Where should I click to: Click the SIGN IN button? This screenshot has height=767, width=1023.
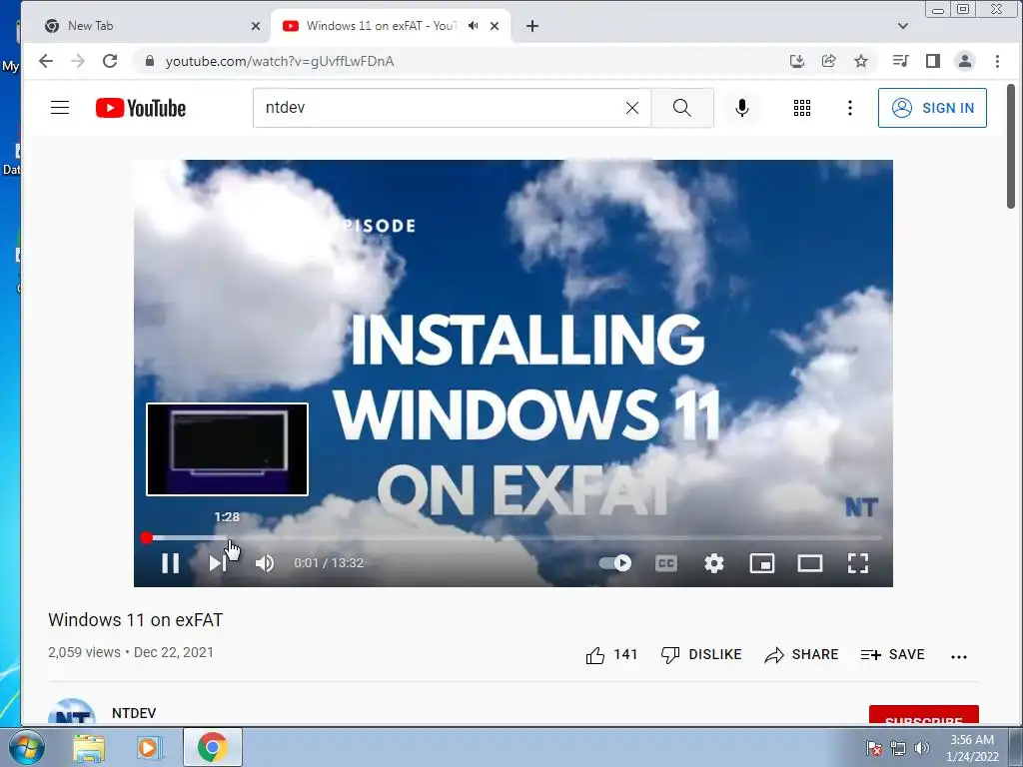tap(932, 108)
